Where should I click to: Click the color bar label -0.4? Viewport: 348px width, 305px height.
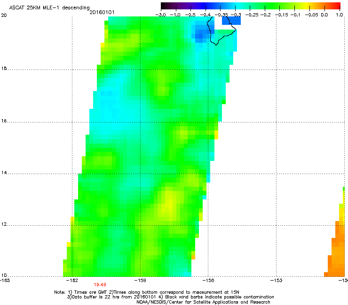pyautogui.click(x=206, y=15)
